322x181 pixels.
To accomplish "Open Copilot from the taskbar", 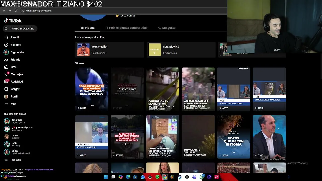I will tap(120, 177).
